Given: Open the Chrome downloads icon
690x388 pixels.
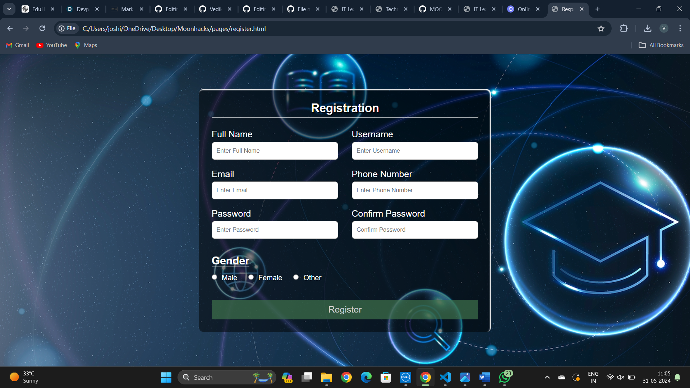Looking at the screenshot, I should (x=648, y=28).
